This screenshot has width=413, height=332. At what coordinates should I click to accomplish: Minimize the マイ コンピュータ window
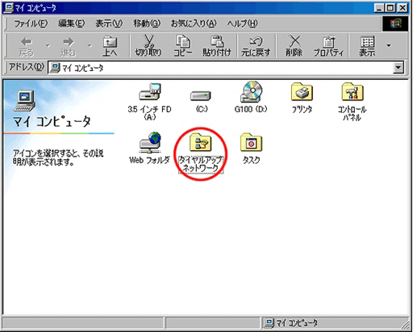379,8
